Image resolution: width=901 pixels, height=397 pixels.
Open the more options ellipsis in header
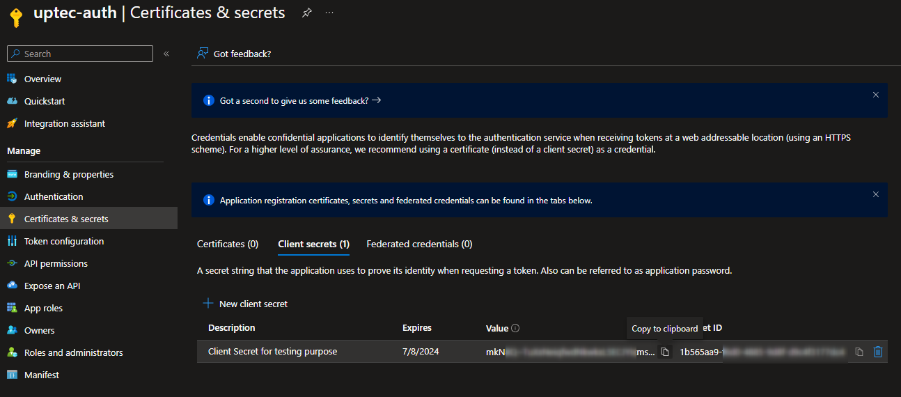tap(329, 13)
